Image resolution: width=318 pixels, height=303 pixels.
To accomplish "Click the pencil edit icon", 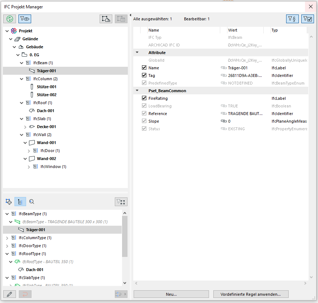I will (x=9, y=294).
